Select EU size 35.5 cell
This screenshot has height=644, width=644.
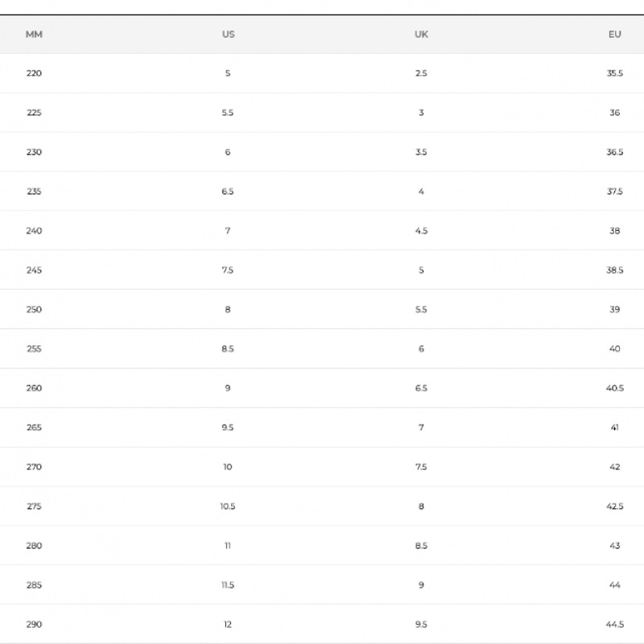(615, 73)
